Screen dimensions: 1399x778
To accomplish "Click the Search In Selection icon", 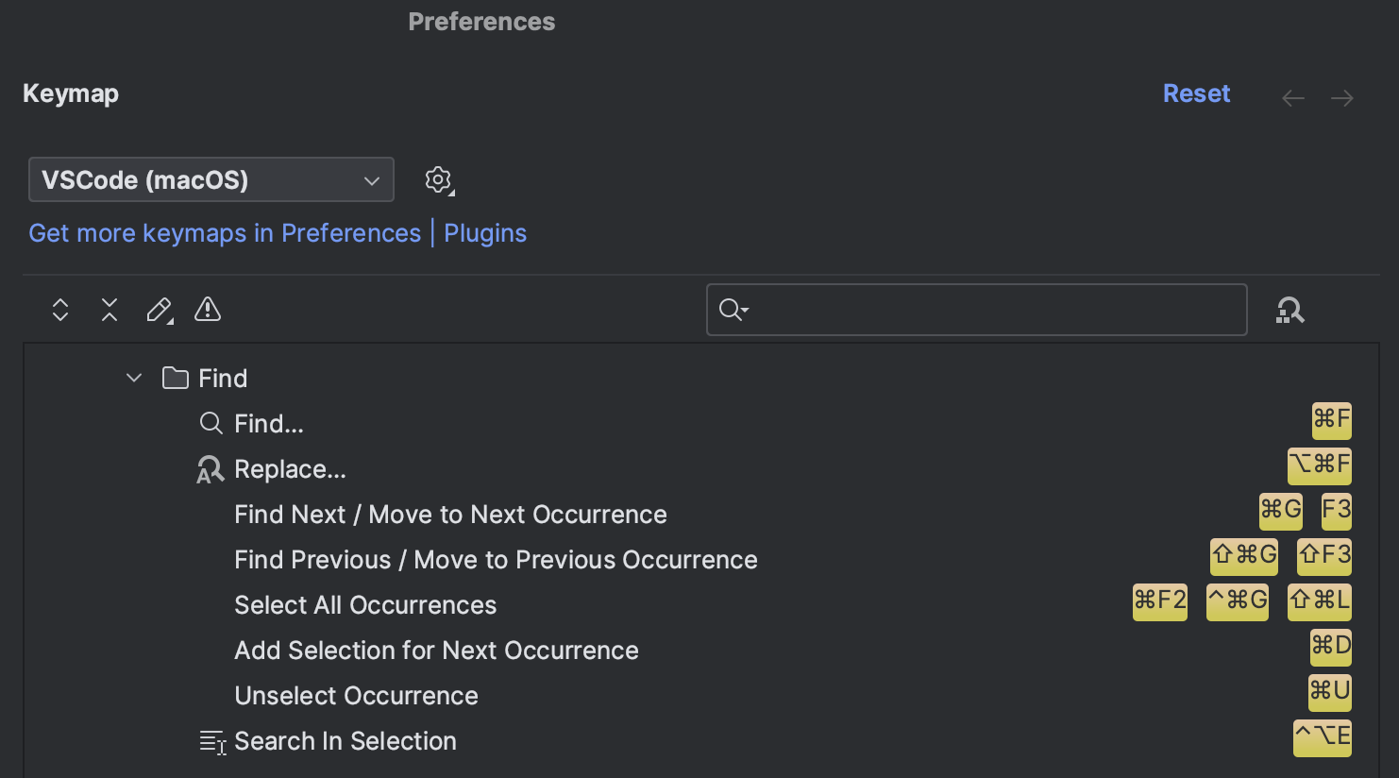I will (x=211, y=741).
